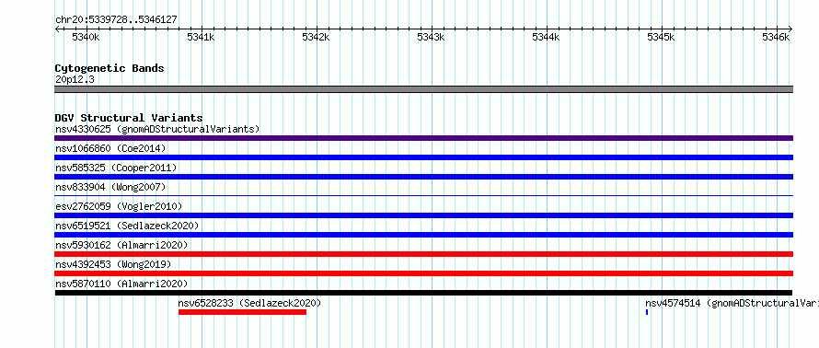The width and height of the screenshot is (819, 348).
Task: Click the blue nsv6519521 variant bar
Action: tap(423, 235)
